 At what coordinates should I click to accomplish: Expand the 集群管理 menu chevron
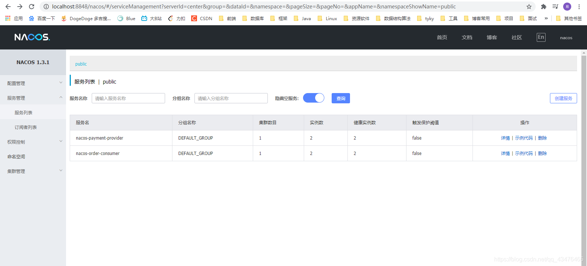61,171
